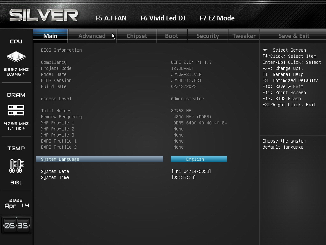The width and height of the screenshot is (326, 245).
Task: Click the 'F1: General Help' hint
Action: [283, 74]
